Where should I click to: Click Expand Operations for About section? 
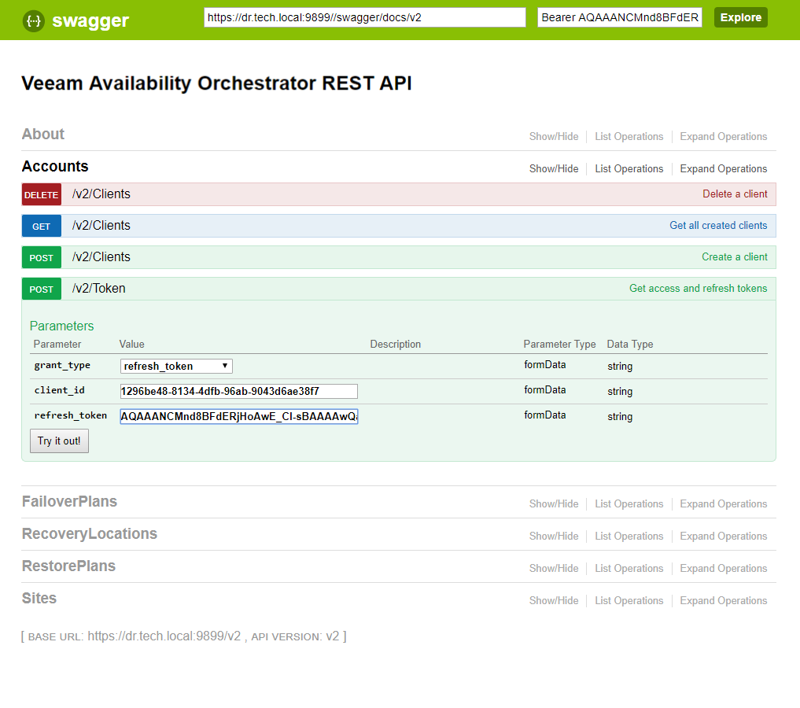(724, 137)
